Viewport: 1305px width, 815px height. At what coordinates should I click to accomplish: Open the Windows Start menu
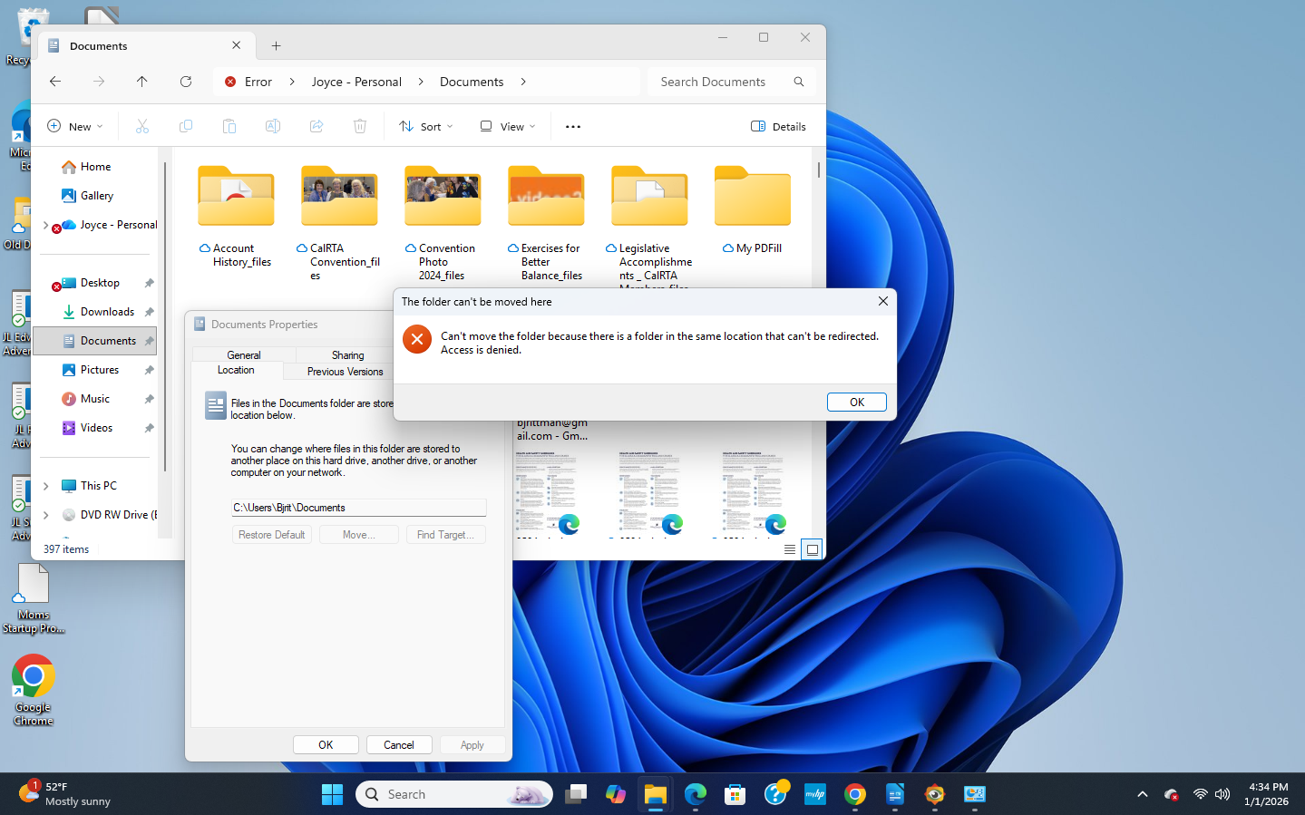click(x=332, y=794)
